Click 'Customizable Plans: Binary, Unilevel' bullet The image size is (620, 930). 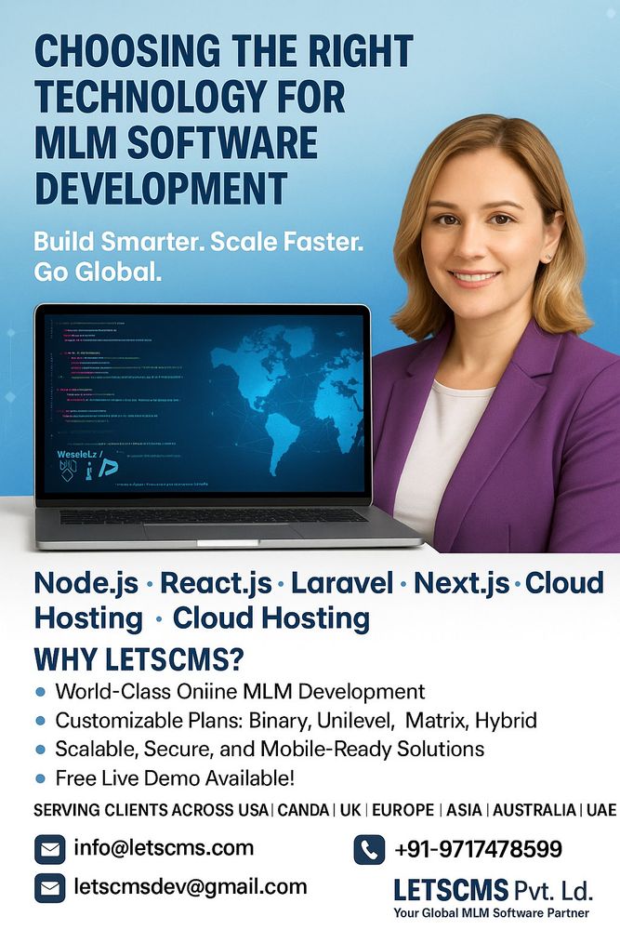click(x=225, y=721)
